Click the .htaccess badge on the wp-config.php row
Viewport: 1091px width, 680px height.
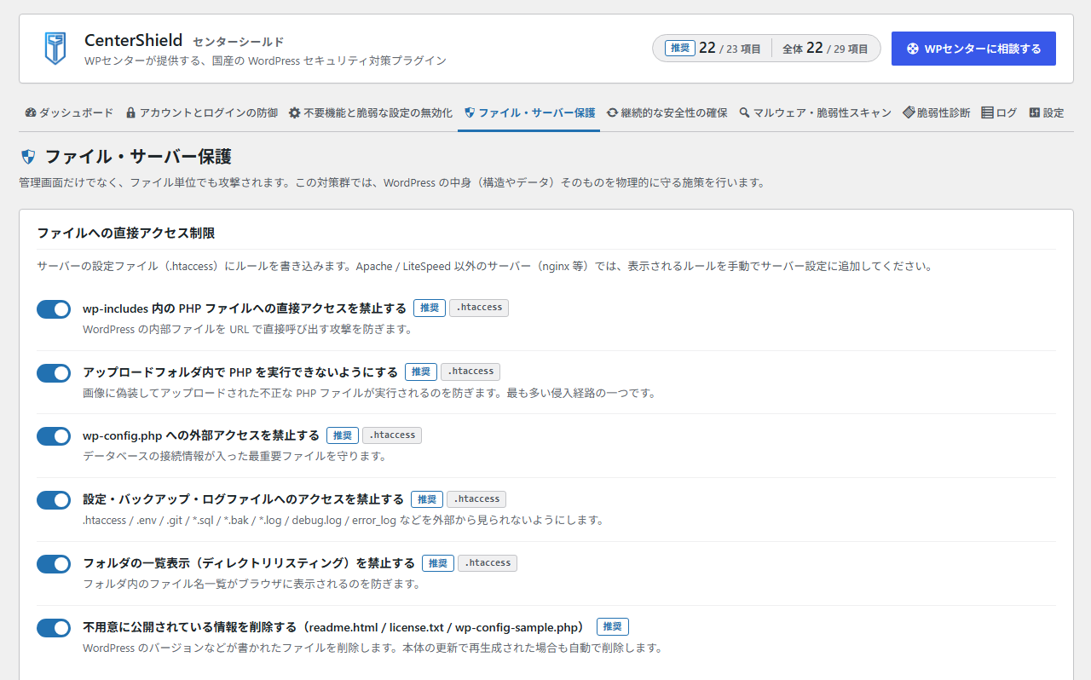[x=392, y=435]
